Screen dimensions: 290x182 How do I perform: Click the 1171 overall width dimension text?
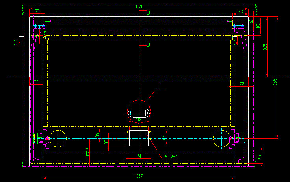tap(139, 7)
